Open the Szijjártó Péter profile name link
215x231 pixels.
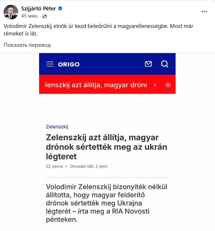[x=38, y=8]
